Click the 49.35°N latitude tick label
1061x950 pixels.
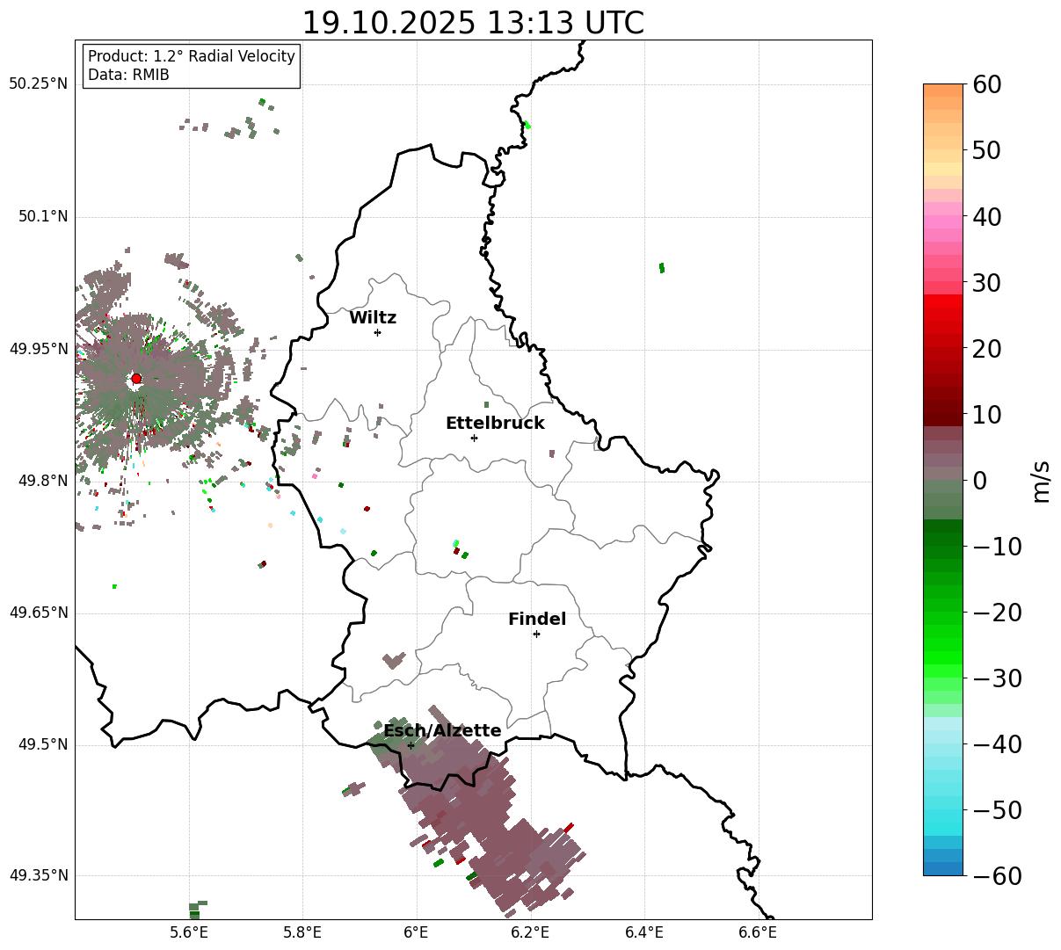click(x=39, y=875)
